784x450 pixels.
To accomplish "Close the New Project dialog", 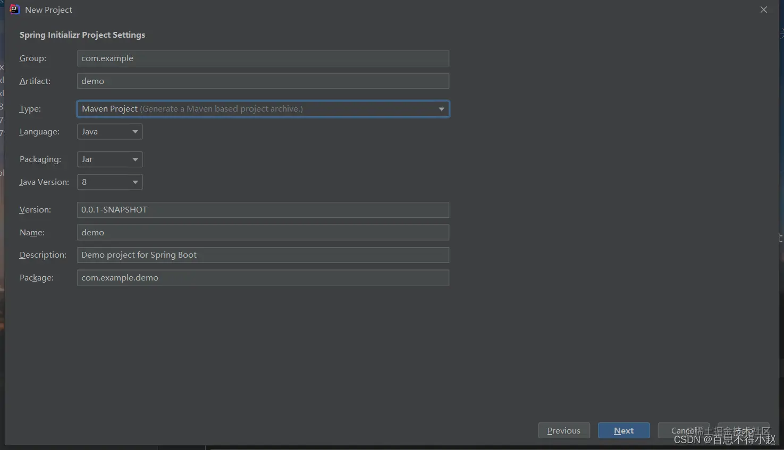I will [764, 10].
